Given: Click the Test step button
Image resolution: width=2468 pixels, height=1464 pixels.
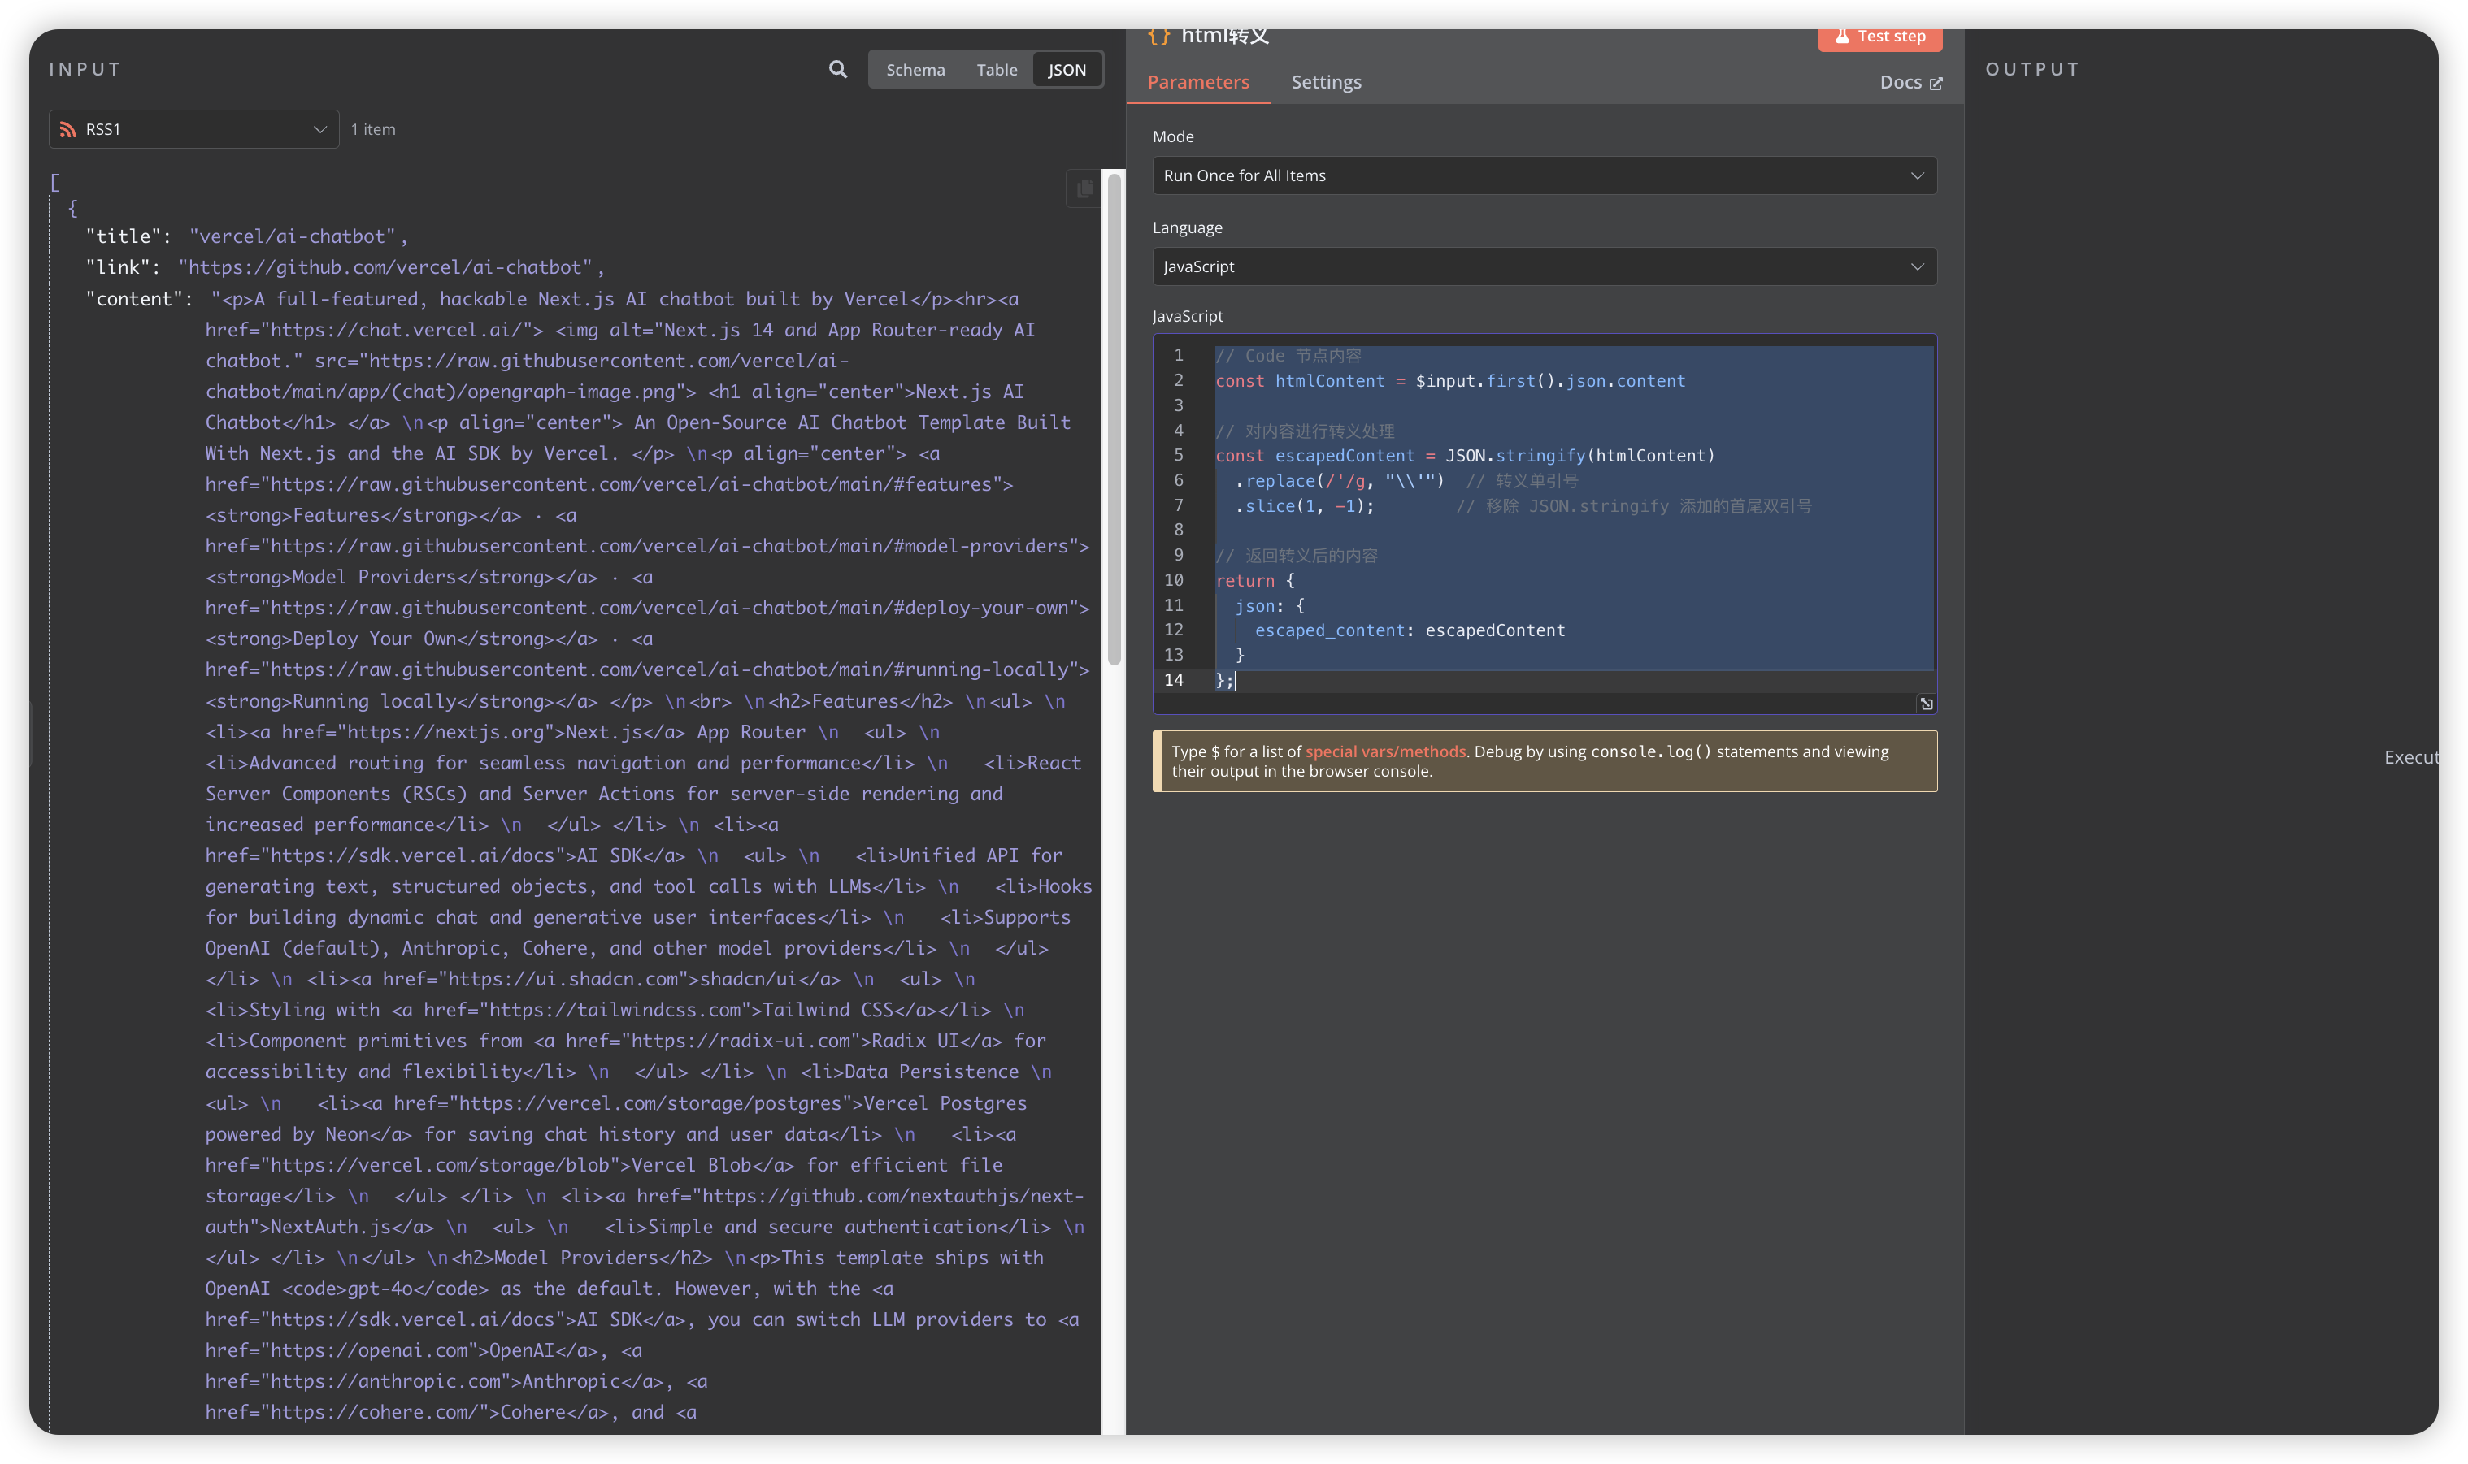Looking at the screenshot, I should click(1880, 37).
